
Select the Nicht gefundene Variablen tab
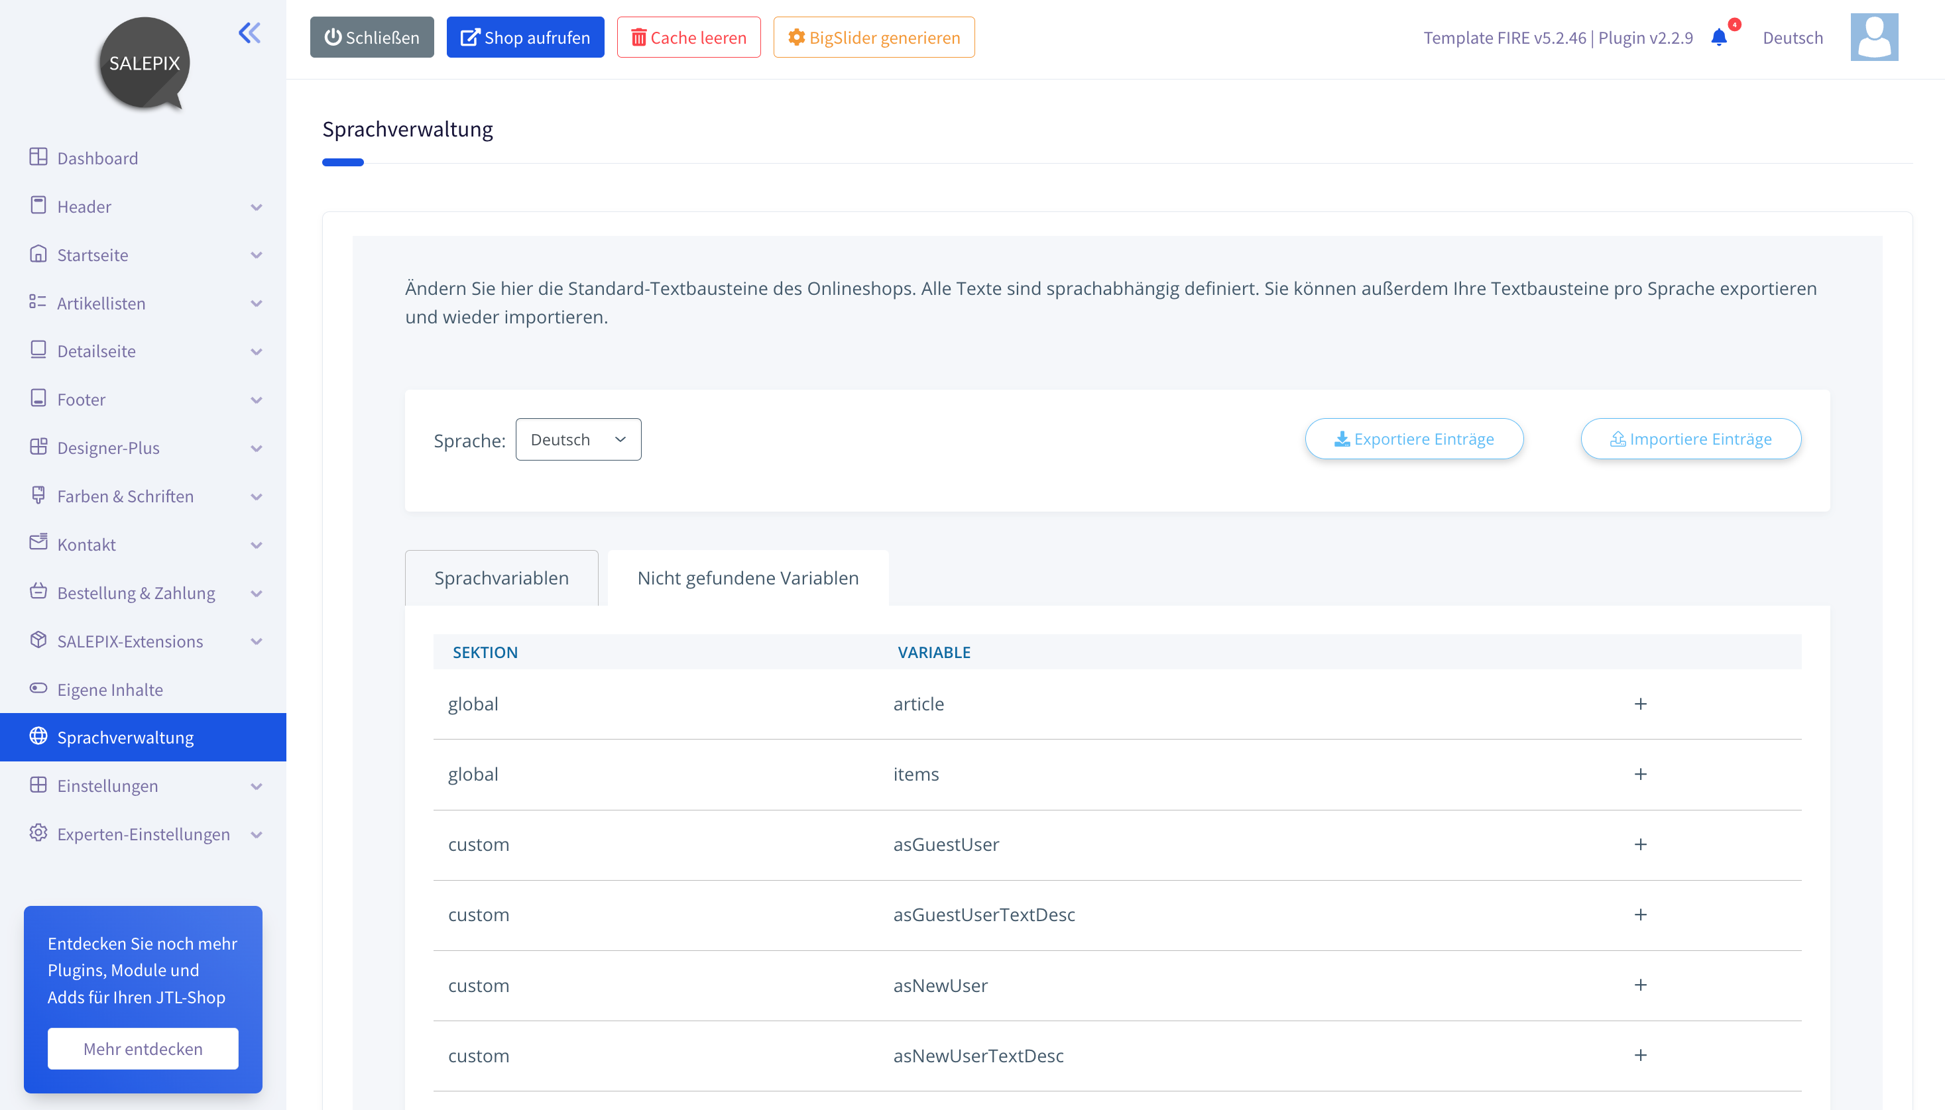point(748,578)
